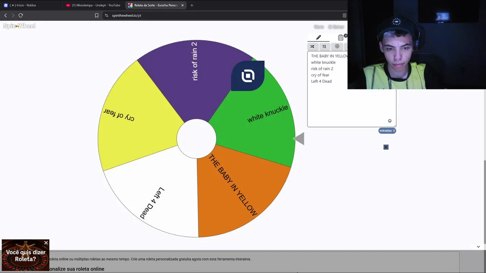486x273 pixels.
Task: Click the dark blue overlay icon on the wheel
Action: (x=248, y=76)
